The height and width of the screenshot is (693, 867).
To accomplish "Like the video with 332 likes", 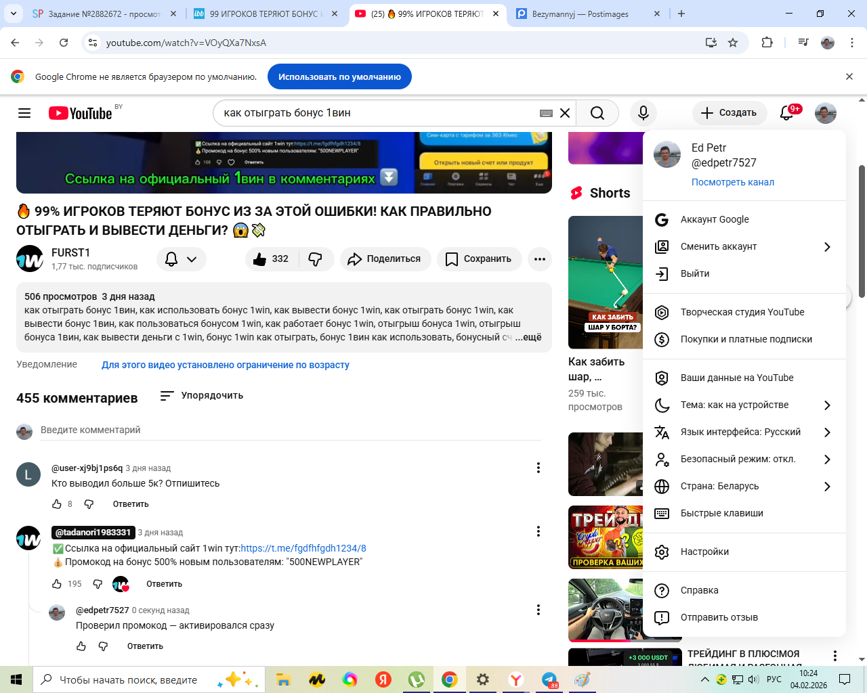I will [272, 259].
